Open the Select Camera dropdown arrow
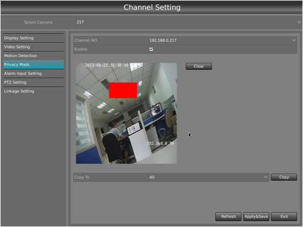The width and height of the screenshot is (303, 227). [299, 22]
